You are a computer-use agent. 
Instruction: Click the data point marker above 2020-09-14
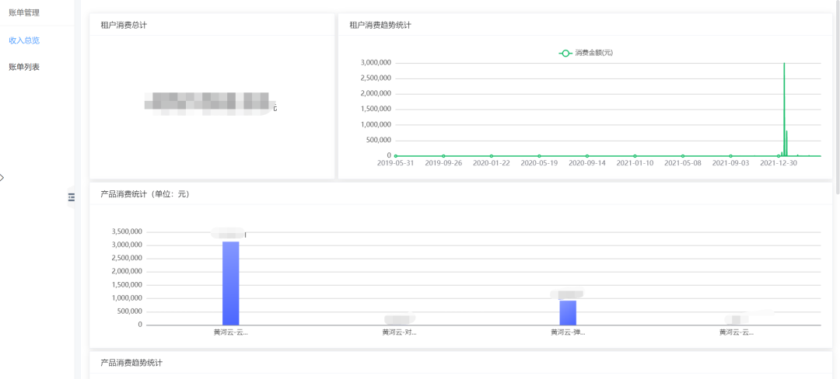point(587,156)
